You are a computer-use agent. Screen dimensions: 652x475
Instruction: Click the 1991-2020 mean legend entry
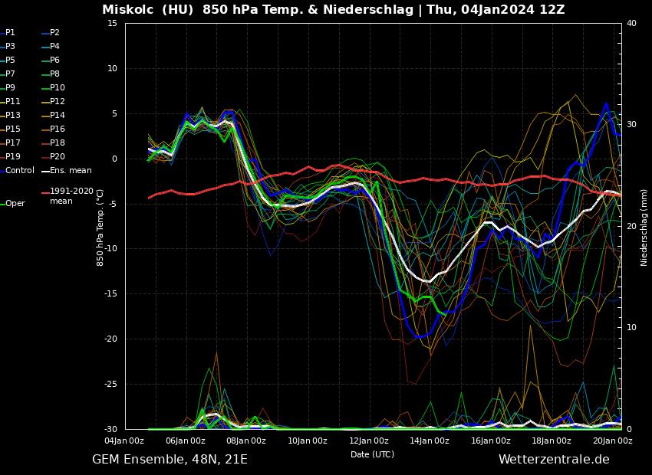coord(71,196)
